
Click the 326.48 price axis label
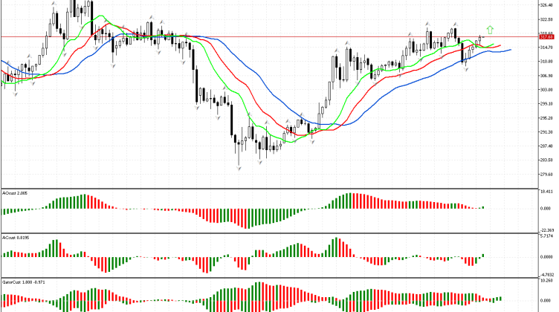tap(546, 3)
